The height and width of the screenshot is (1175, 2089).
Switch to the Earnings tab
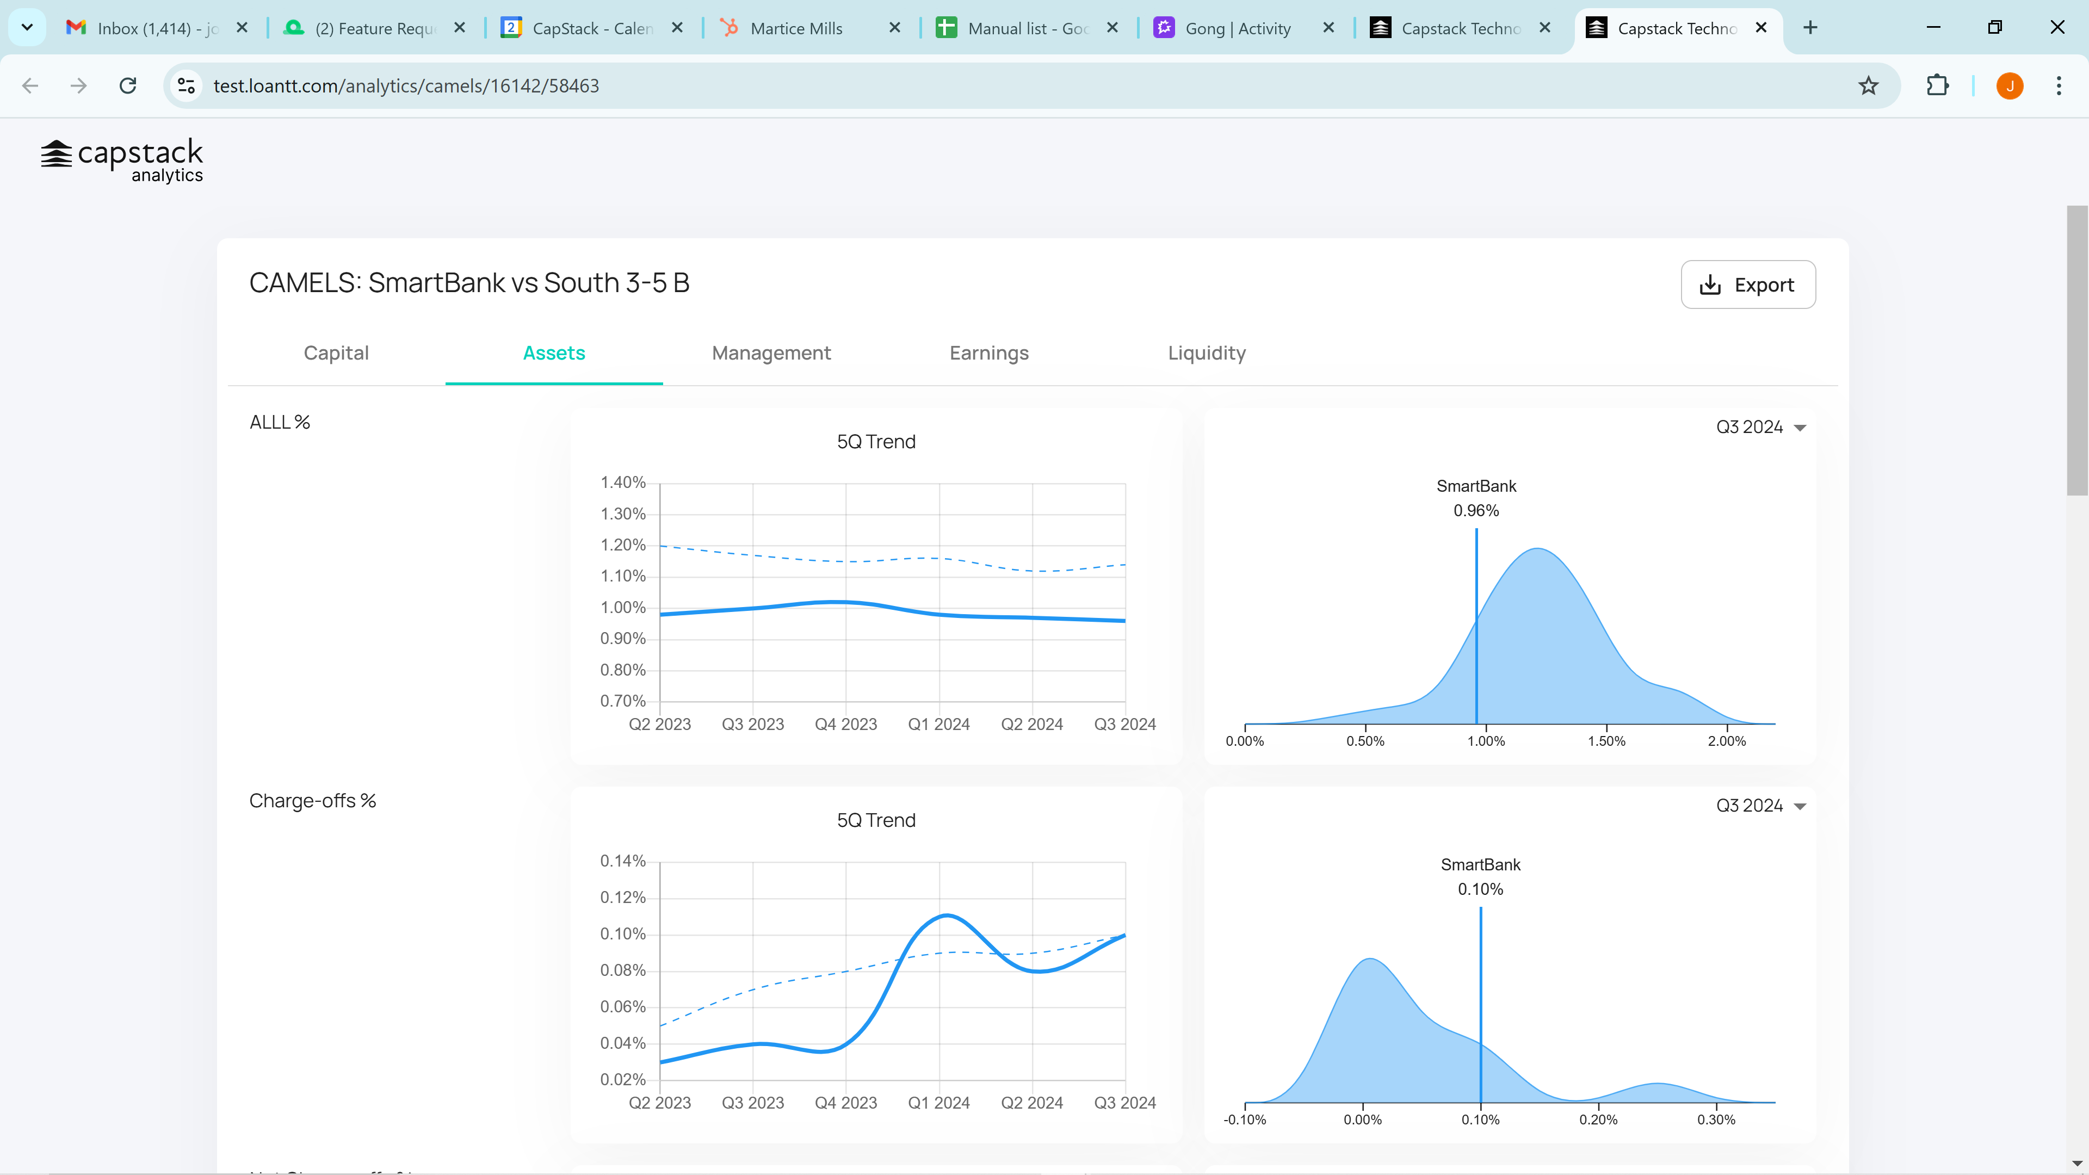click(x=988, y=352)
